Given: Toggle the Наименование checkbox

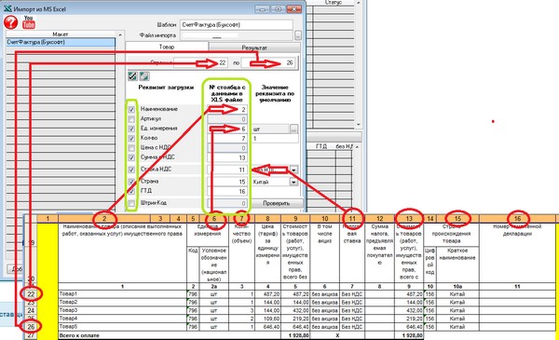Looking at the screenshot, I should pos(131,109).
